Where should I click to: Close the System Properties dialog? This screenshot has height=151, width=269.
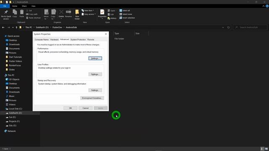[106, 34]
